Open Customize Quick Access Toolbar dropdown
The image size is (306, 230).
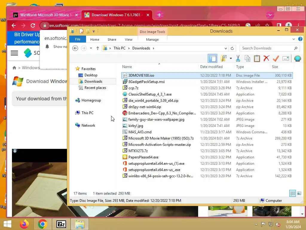click(94, 31)
